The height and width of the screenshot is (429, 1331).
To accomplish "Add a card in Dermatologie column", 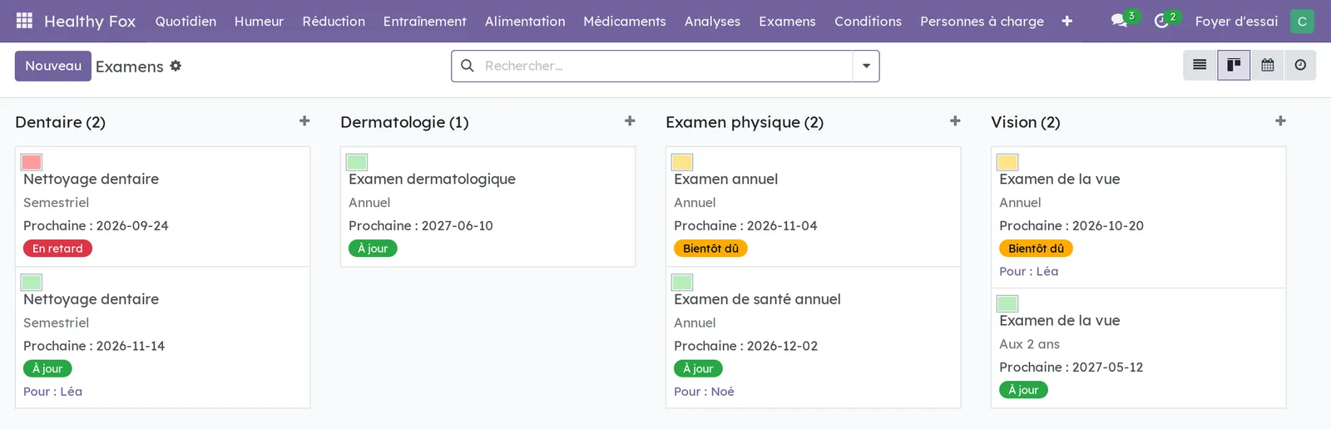I will pos(630,121).
